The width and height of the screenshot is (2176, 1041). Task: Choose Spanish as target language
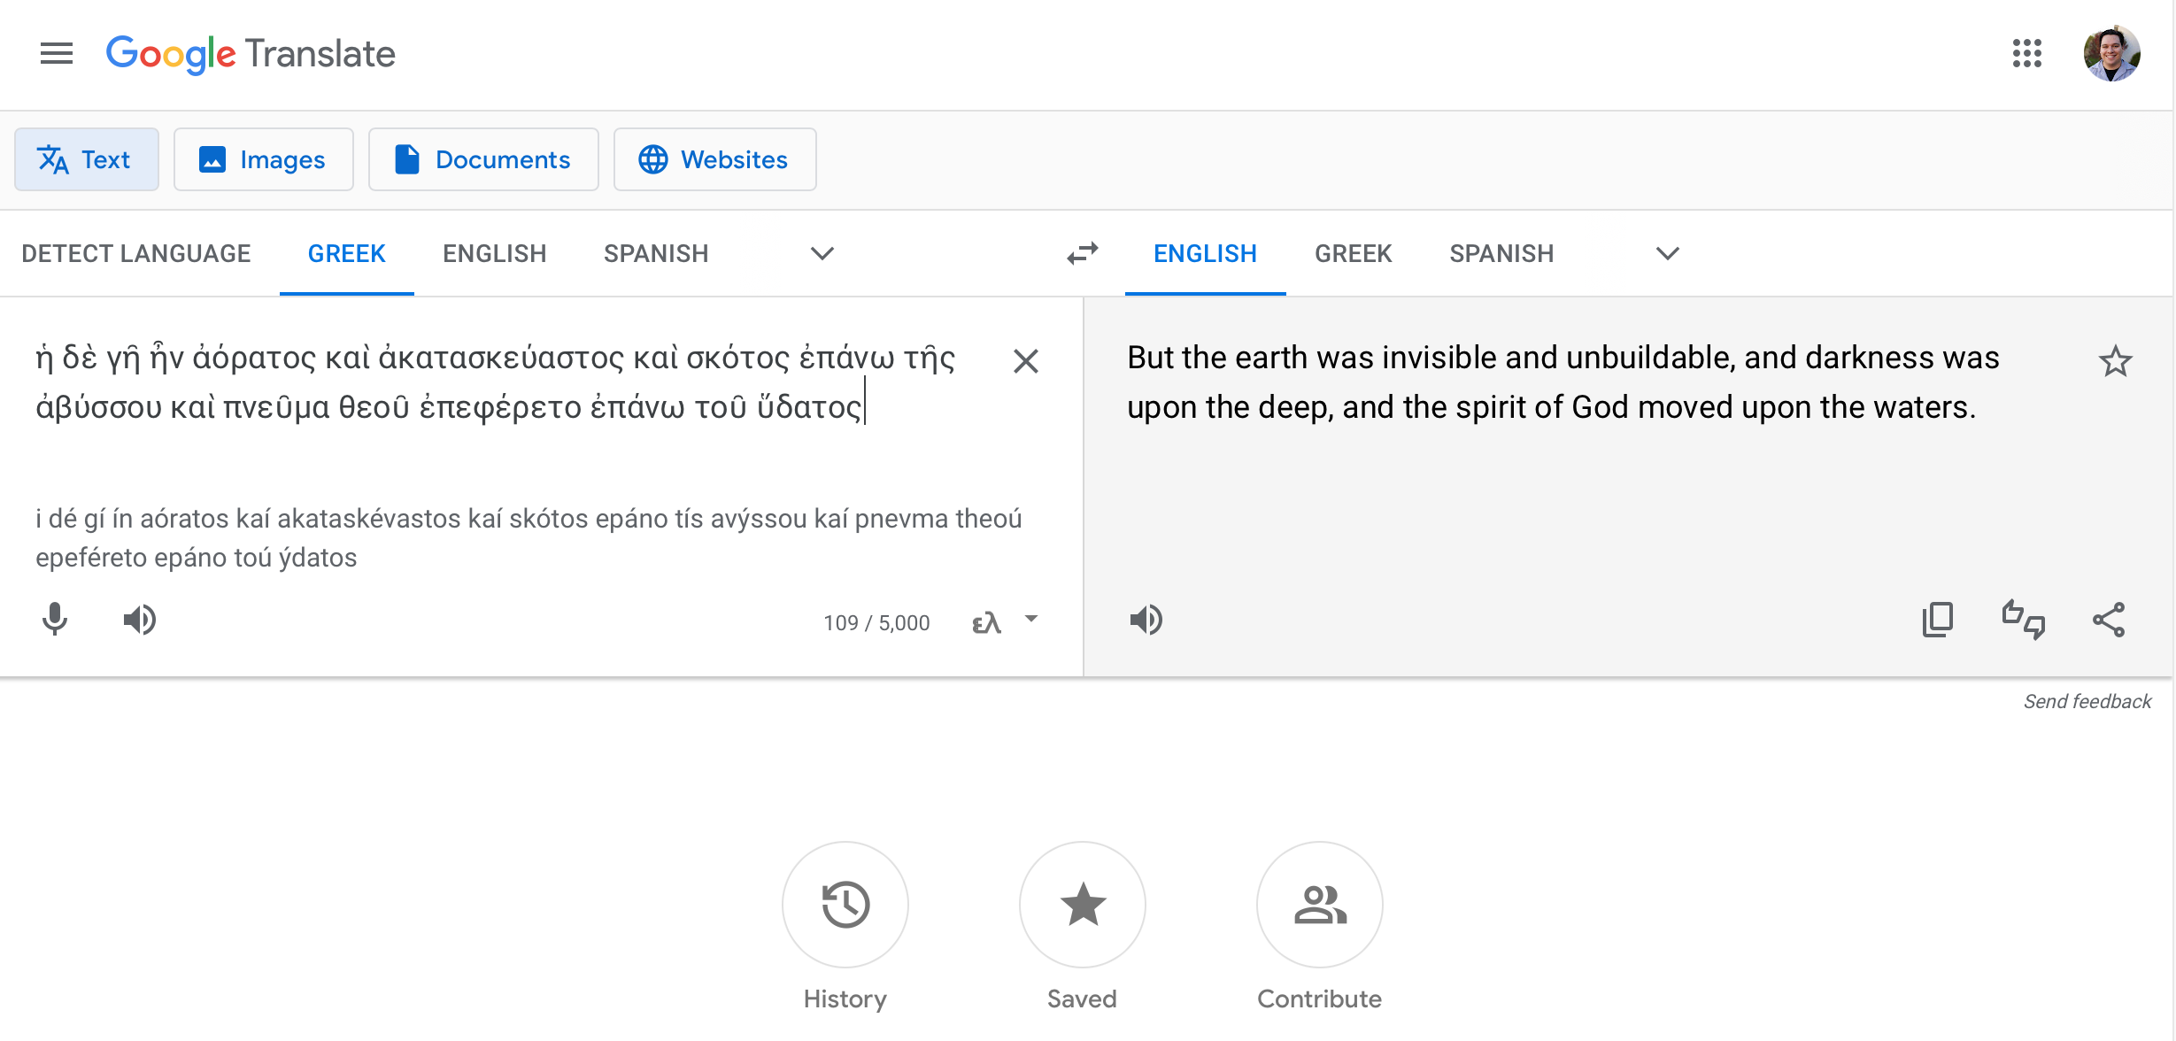[x=1501, y=254]
